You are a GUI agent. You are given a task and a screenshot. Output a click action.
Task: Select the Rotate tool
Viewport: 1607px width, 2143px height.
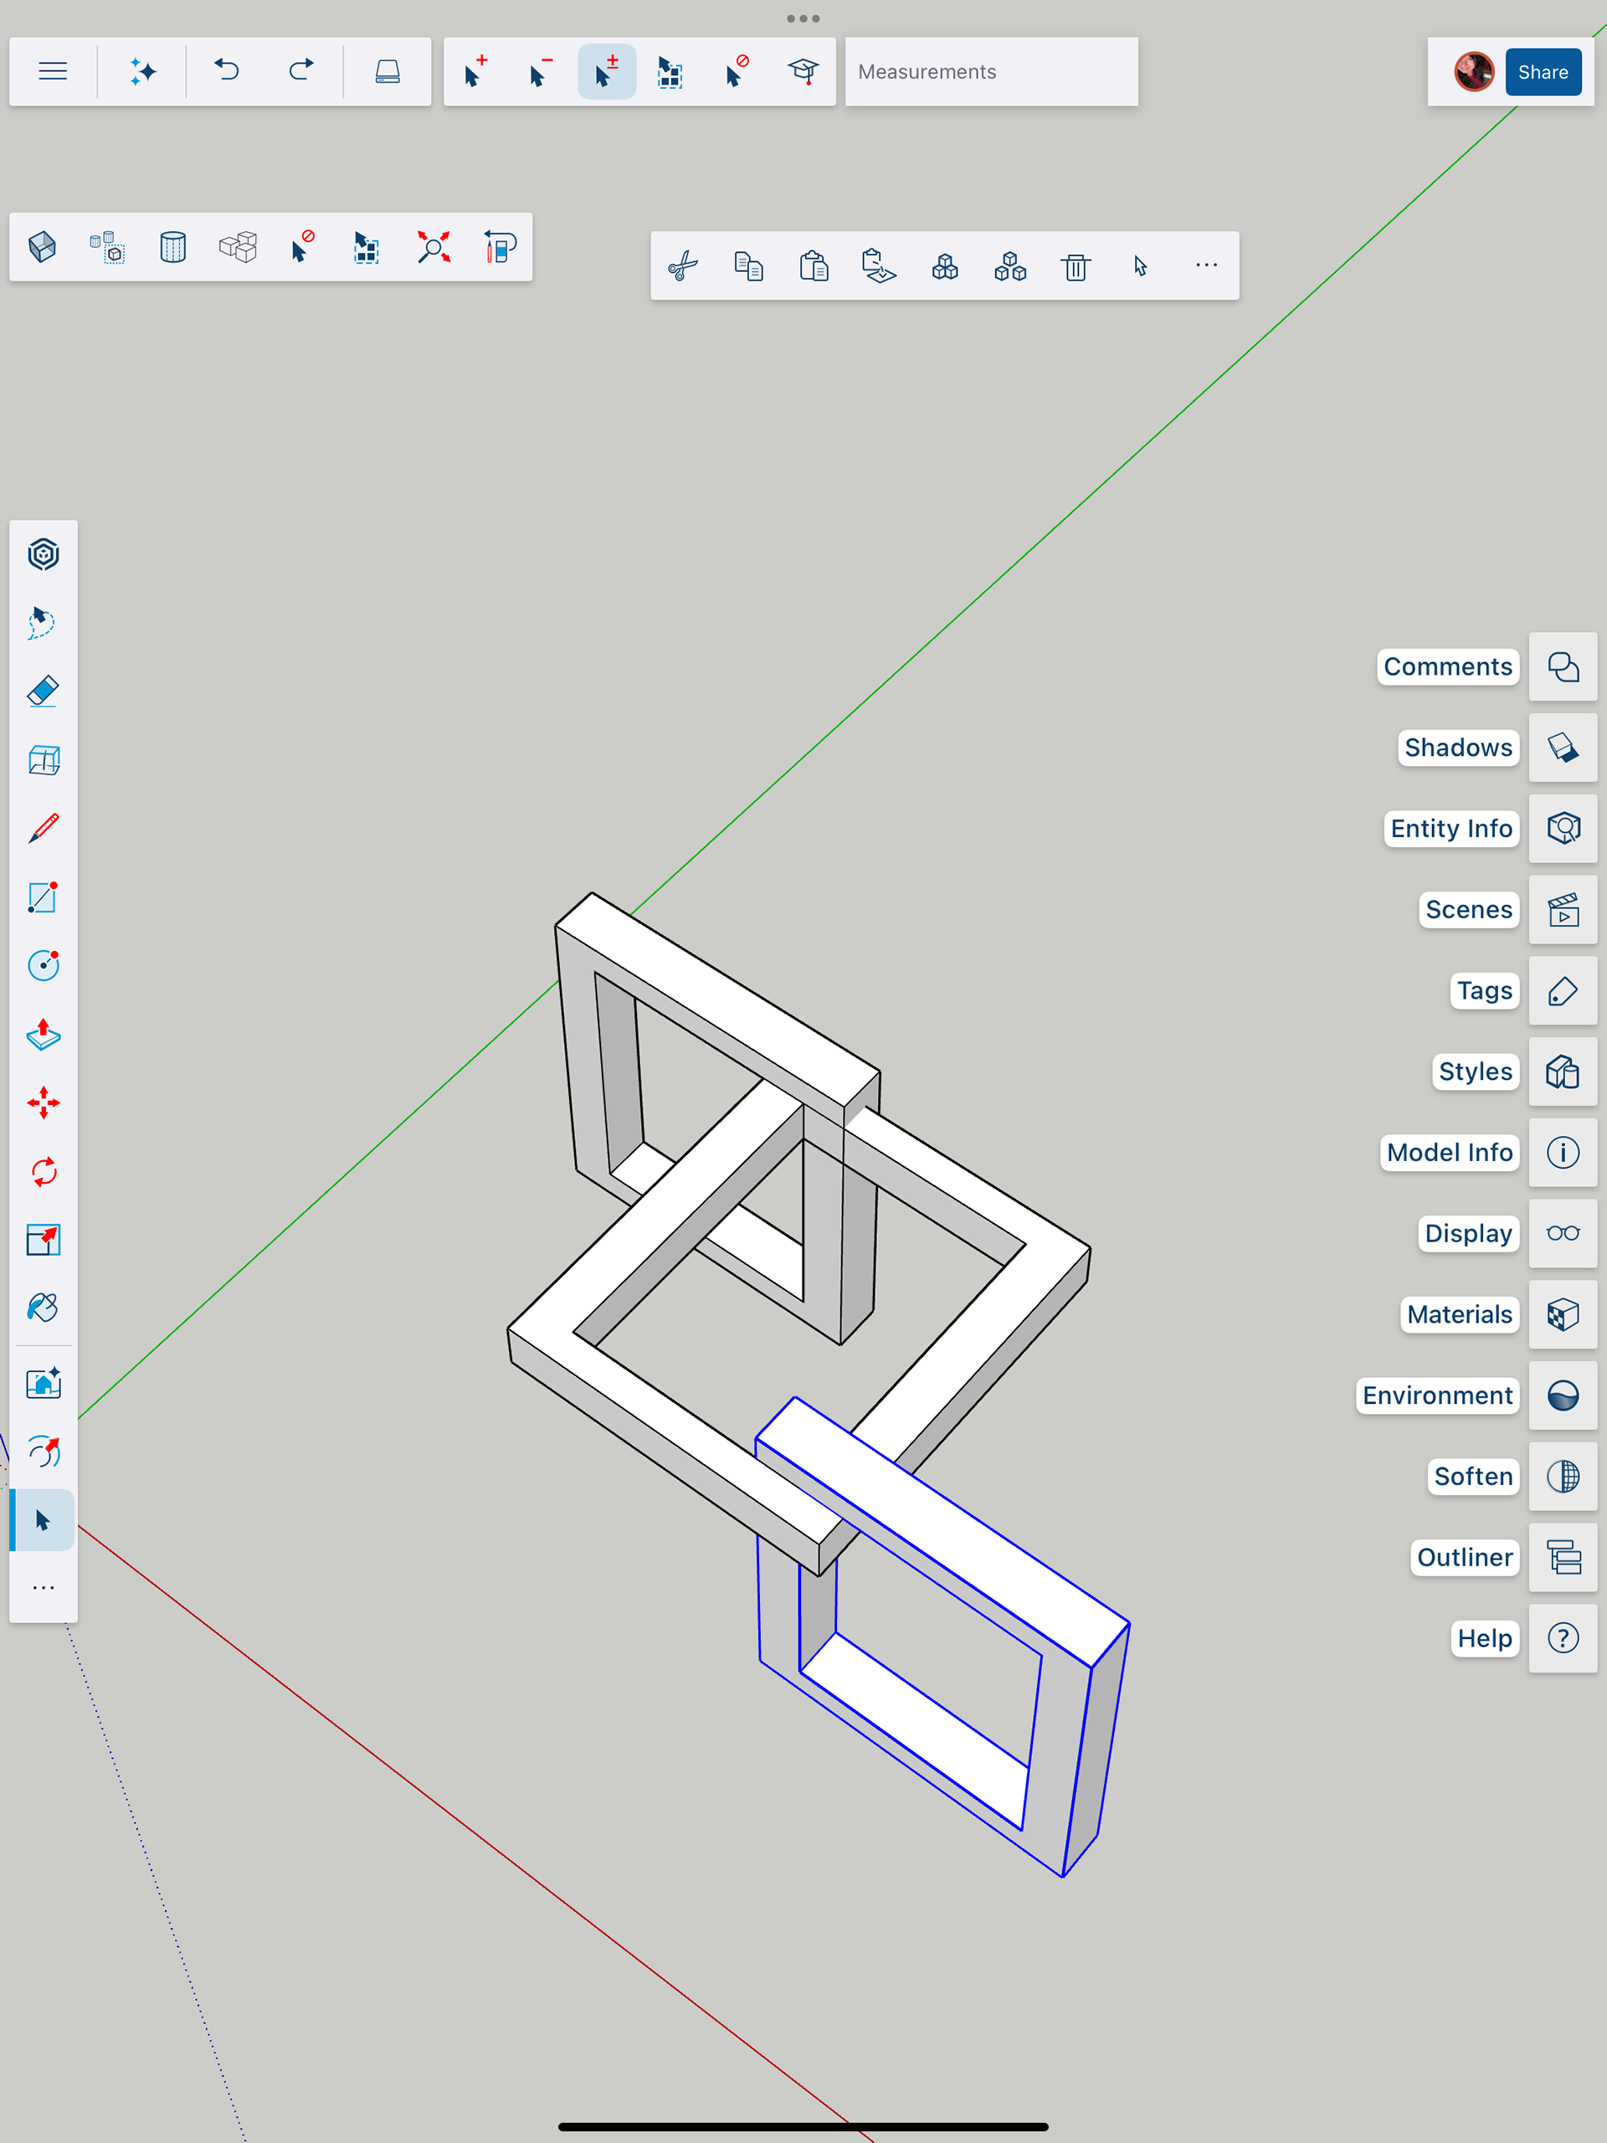(44, 1172)
